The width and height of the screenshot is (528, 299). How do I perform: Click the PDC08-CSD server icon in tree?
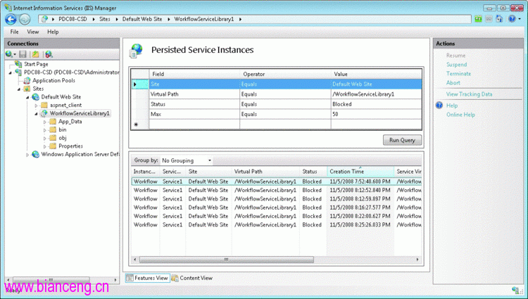(x=18, y=72)
